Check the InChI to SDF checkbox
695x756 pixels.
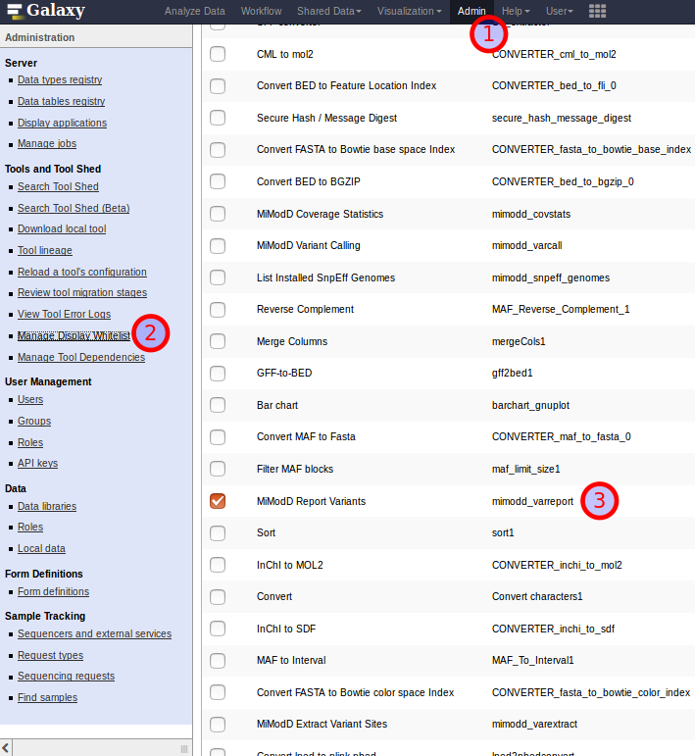click(x=218, y=629)
